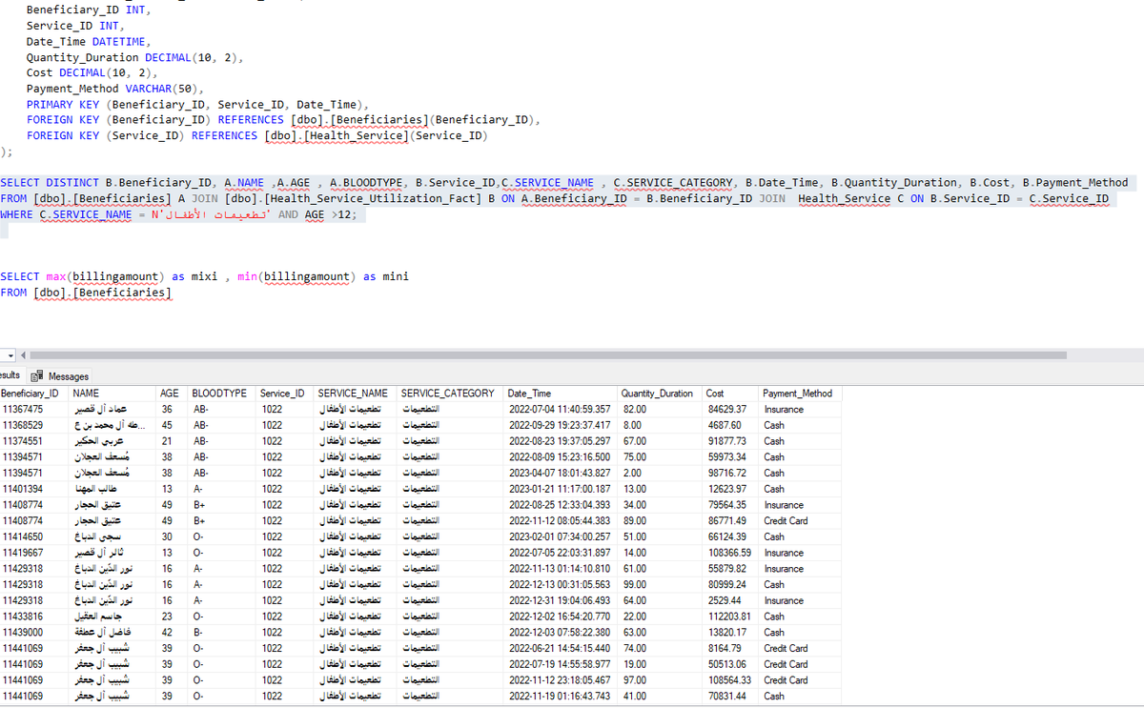
Task: Click Beneficiary_ID cell 11419667
Action: click(34, 553)
